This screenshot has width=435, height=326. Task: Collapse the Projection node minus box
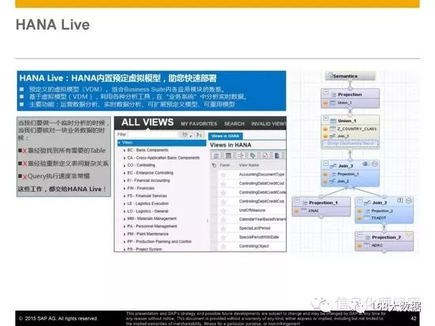point(326,92)
